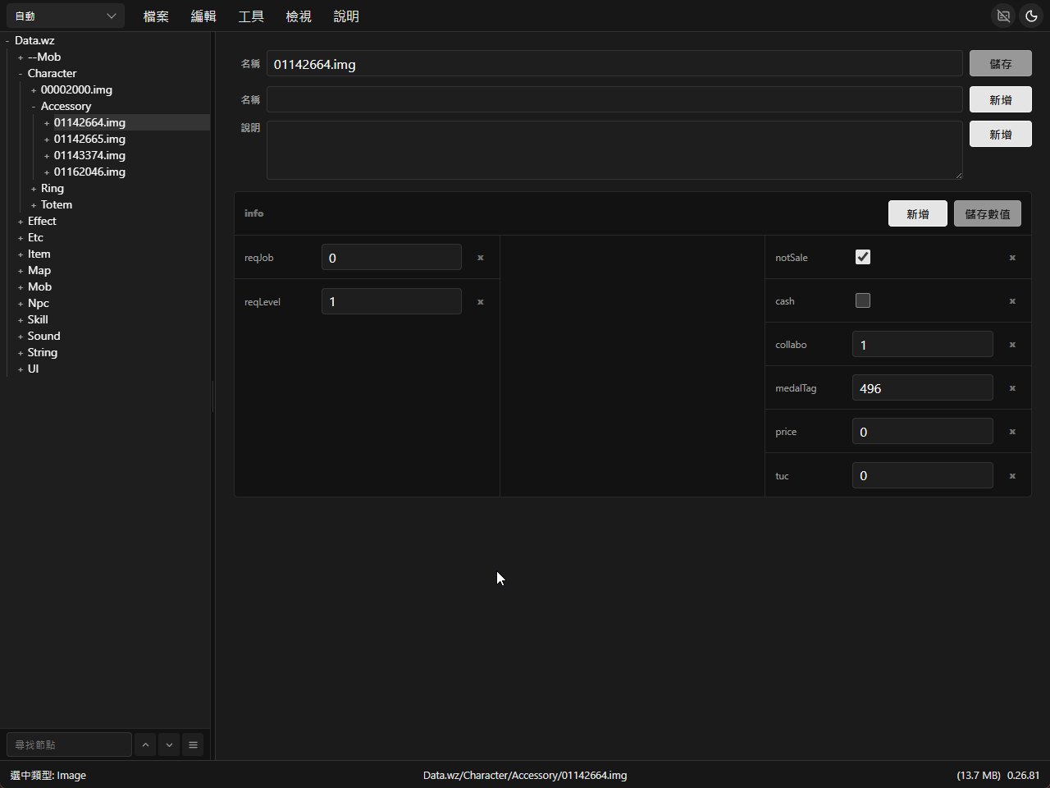The width and height of the screenshot is (1050, 788).
Task: Expand the --Mob tree node
Action: tap(21, 57)
